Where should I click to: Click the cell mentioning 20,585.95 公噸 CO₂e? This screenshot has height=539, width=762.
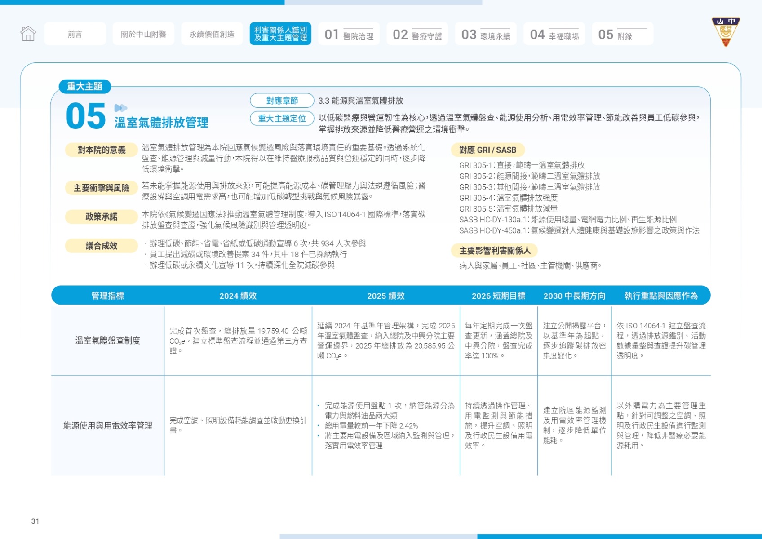tap(386, 341)
